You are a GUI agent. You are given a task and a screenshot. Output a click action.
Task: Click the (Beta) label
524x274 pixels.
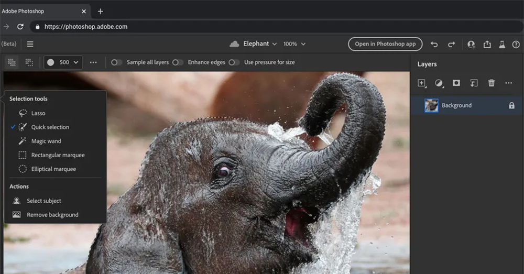[x=9, y=44]
